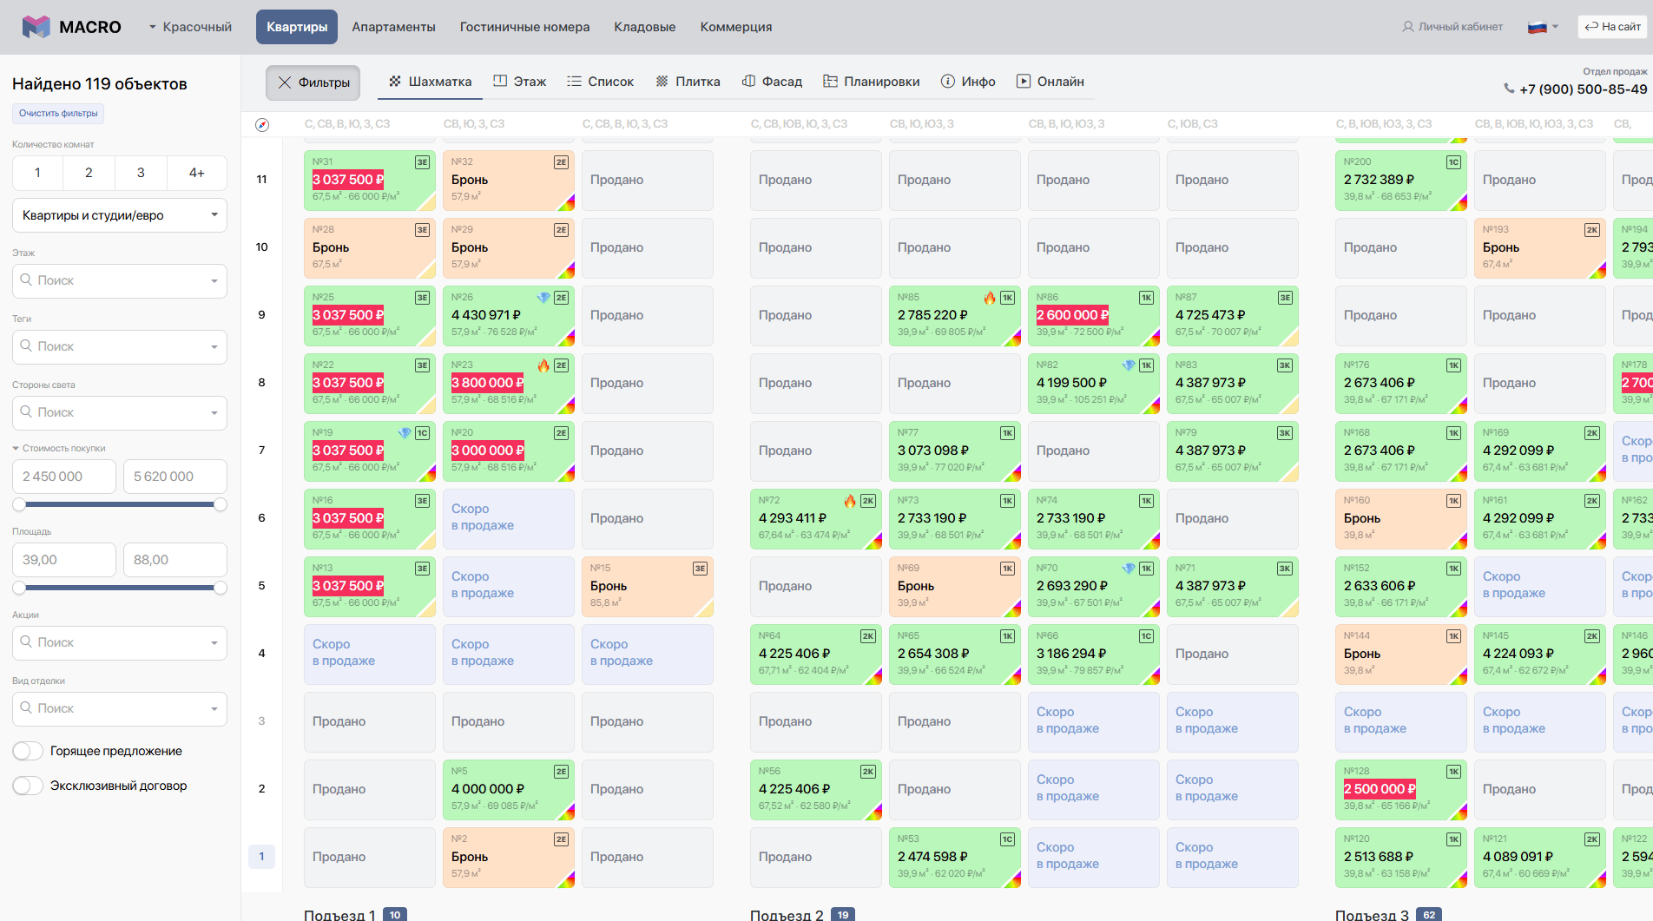Screen dimensions: 1653x921
Task: Open the Онлайн view
Action: click(x=1050, y=82)
